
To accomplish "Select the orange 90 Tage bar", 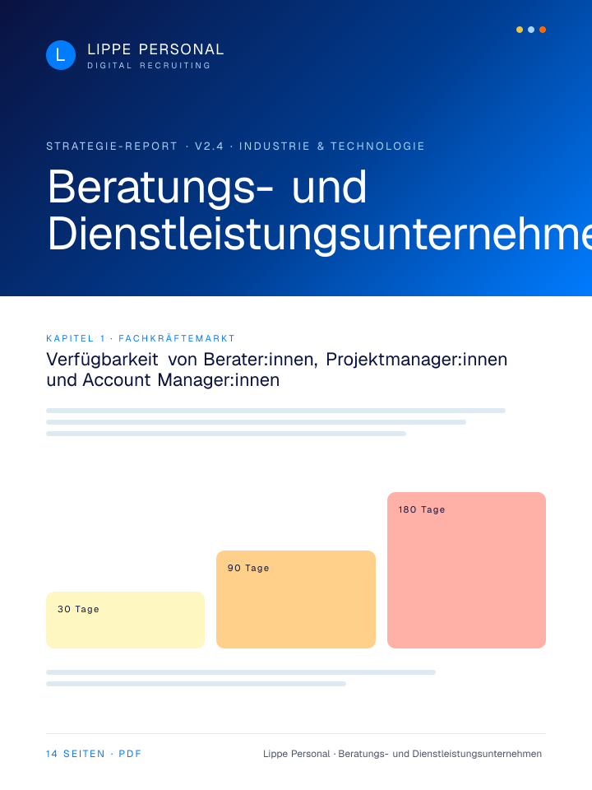I will coord(296,599).
